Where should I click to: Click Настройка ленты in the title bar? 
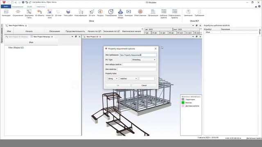point(39,2)
